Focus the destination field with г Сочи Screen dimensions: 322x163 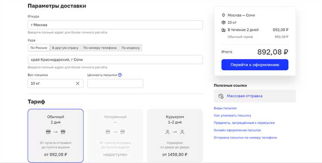pyautogui.click(x=115, y=59)
